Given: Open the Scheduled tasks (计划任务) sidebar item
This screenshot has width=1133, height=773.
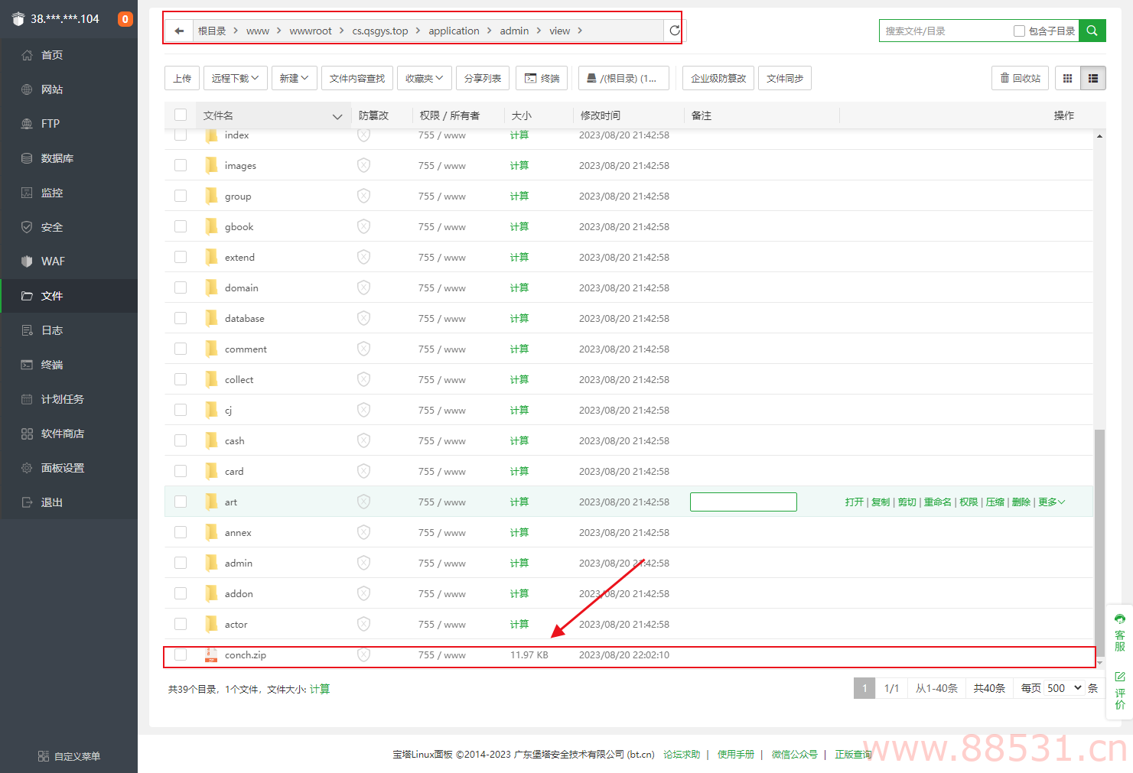Looking at the screenshot, I should (69, 399).
